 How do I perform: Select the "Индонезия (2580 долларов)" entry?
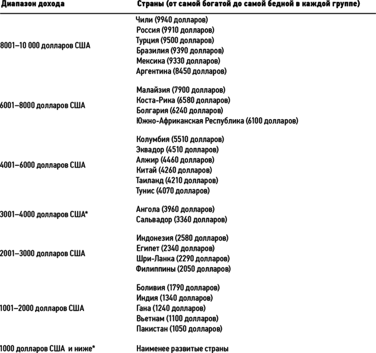[x=182, y=238]
